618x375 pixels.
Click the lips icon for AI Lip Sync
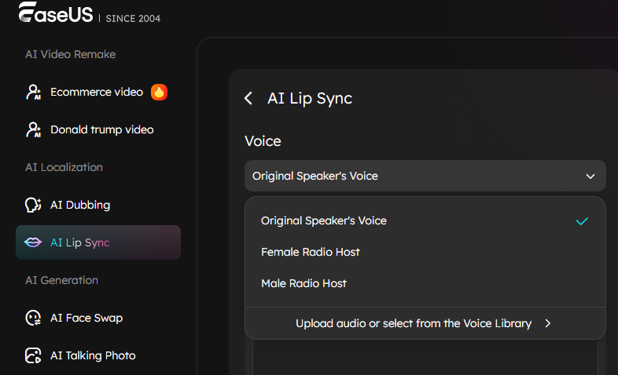[x=33, y=242]
